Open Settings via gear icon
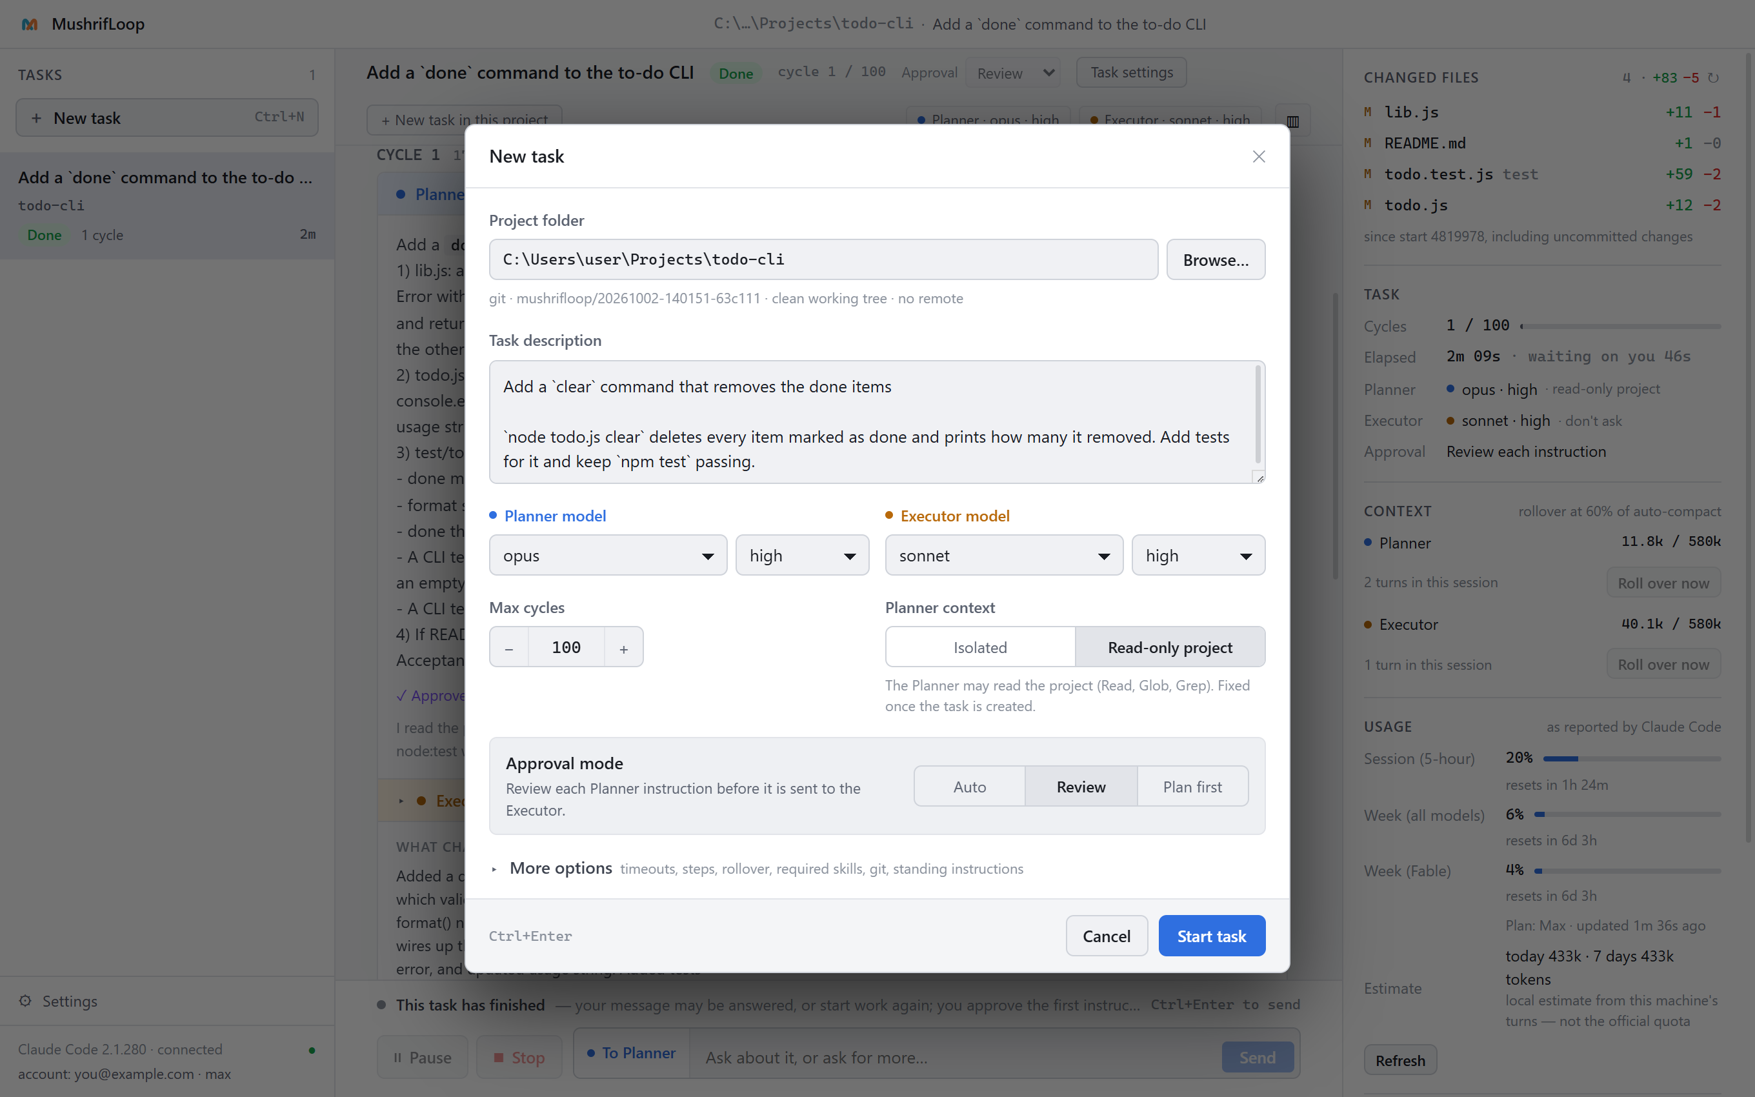Viewport: 1755px width, 1097px height. [x=25, y=1000]
